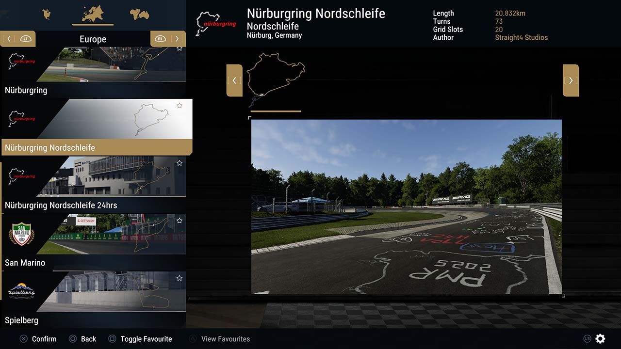Click Toggle Favourite prompt
This screenshot has width=621, height=349.
click(140, 339)
